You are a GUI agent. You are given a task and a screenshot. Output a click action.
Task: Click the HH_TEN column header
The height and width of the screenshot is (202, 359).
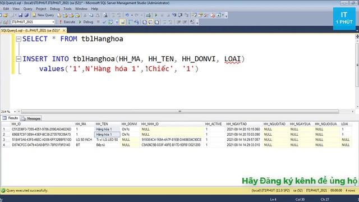coord(107,124)
